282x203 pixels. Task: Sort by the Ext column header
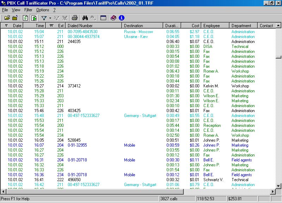click(x=56, y=26)
